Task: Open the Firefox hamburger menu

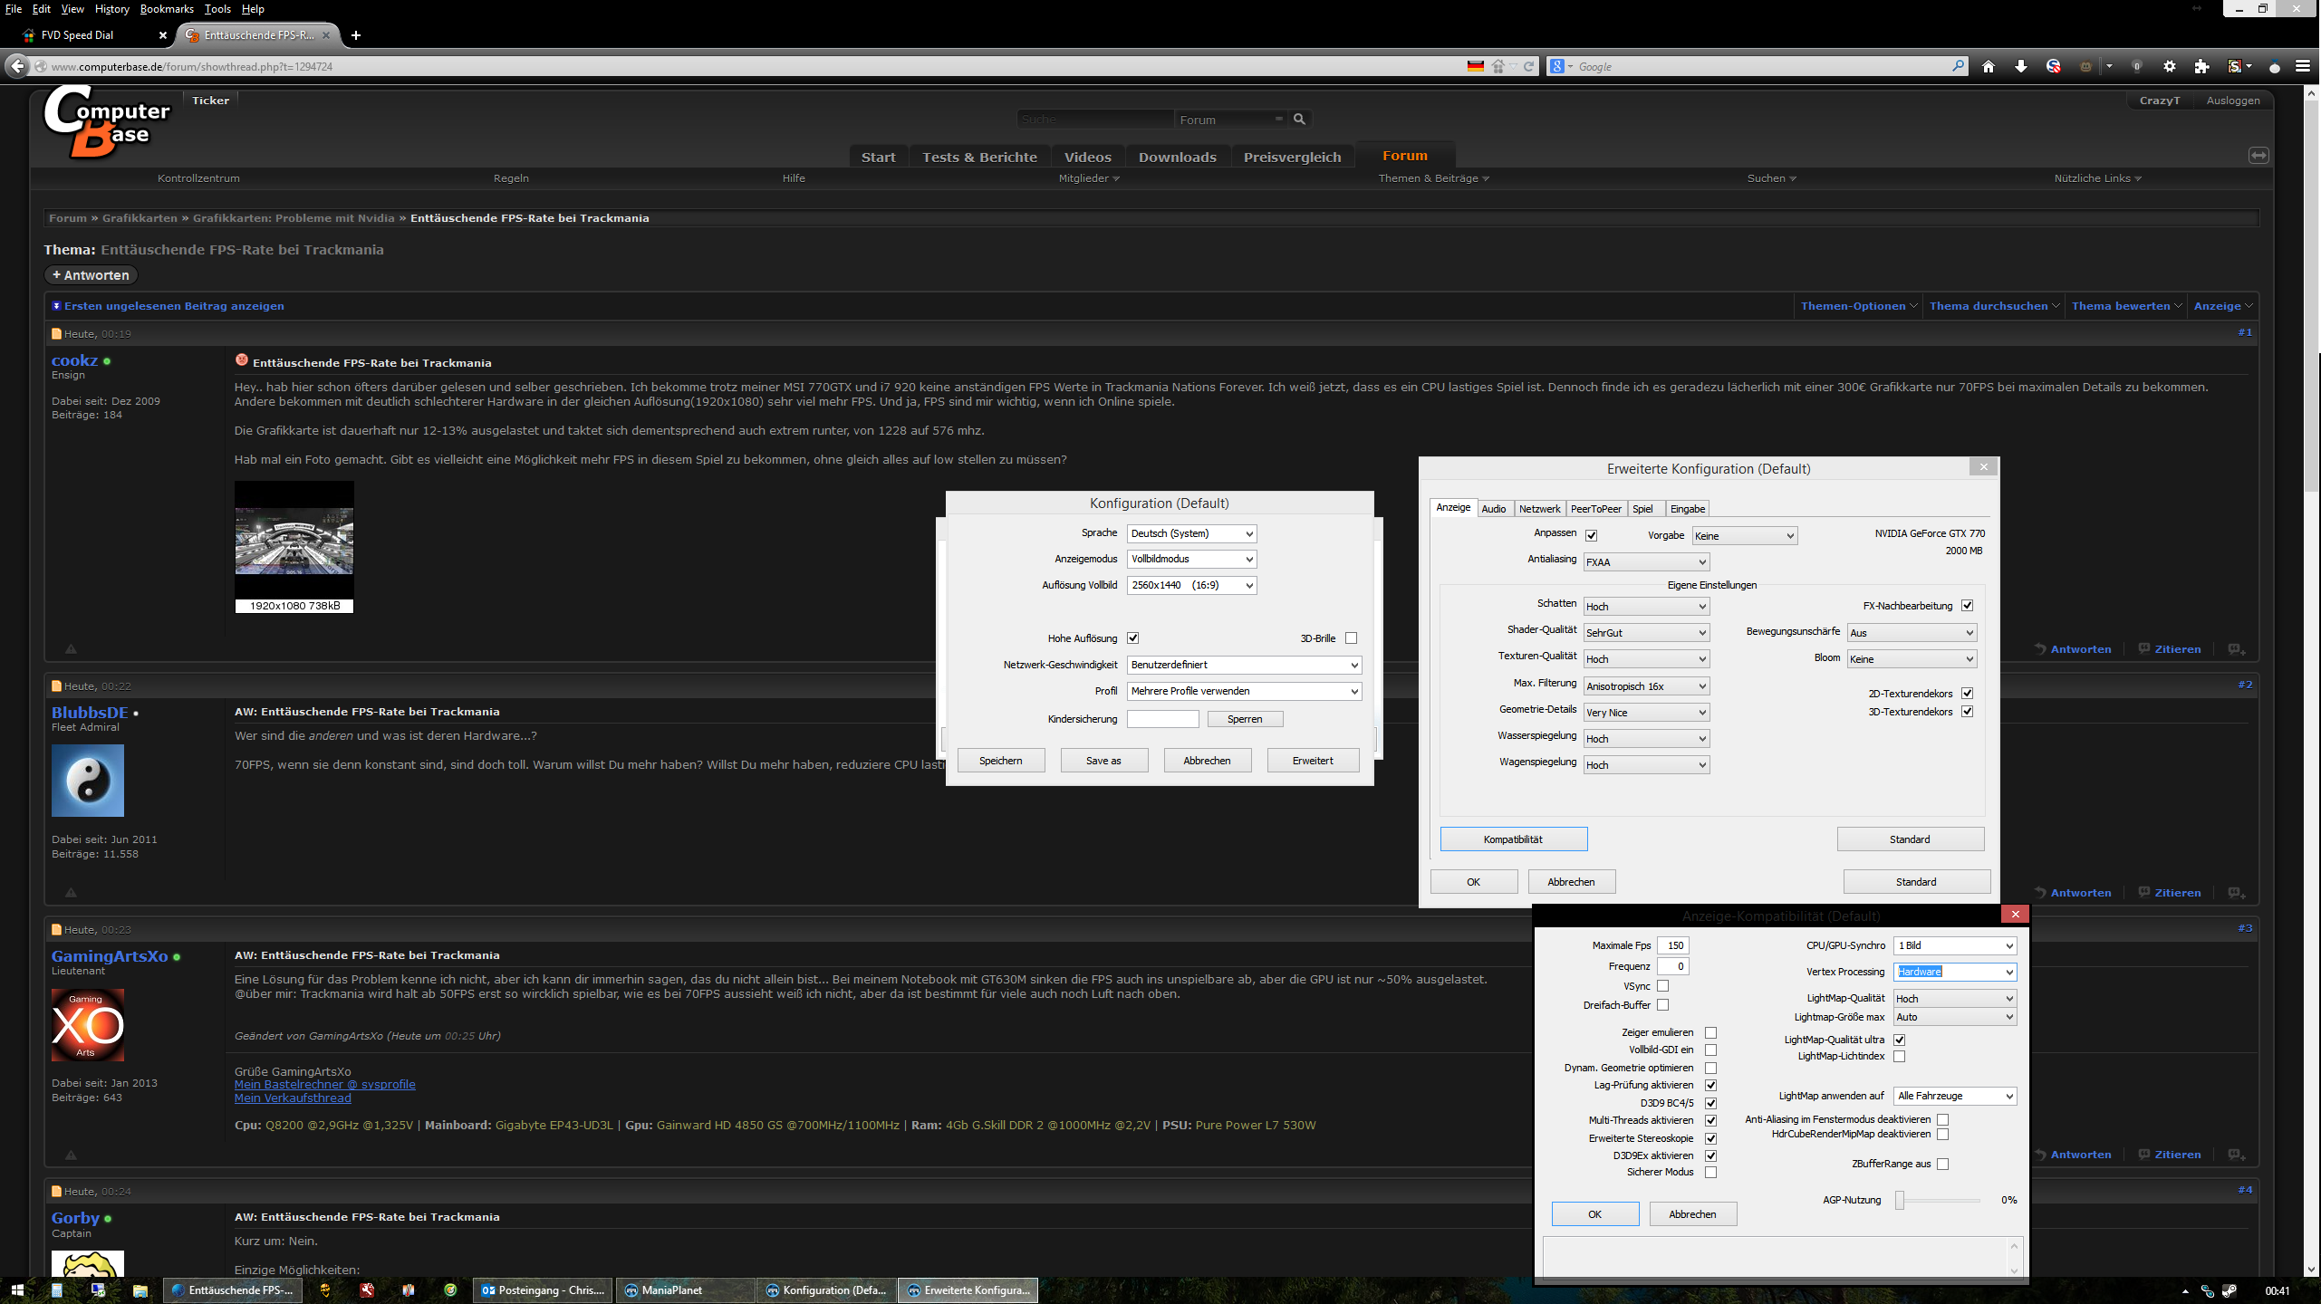Action: [x=2302, y=66]
